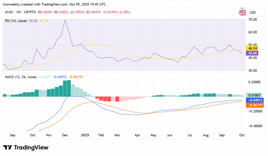Viewport: 268px width, 156px height.
Task: Click the -6.30% change value in header
Action: 125,12
